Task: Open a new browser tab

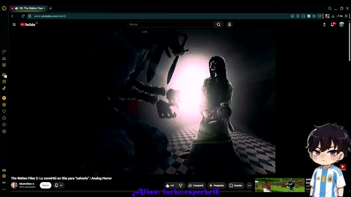Action: tap(50, 8)
